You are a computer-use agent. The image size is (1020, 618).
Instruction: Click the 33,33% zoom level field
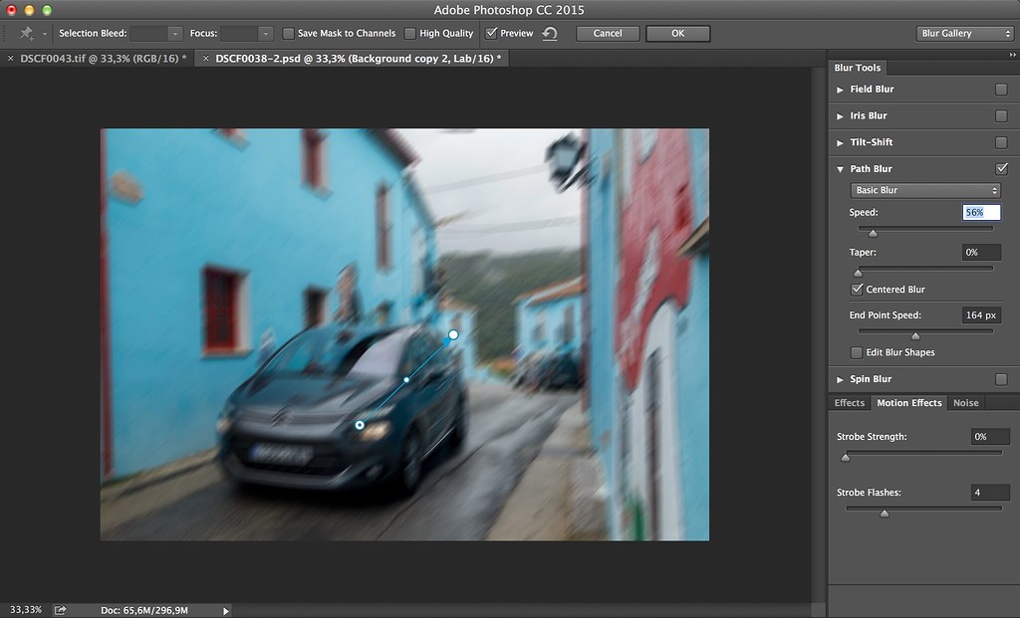pos(25,610)
